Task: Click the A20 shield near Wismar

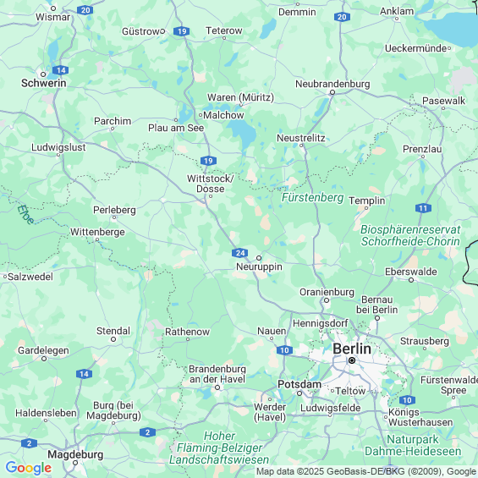Action: point(85,10)
